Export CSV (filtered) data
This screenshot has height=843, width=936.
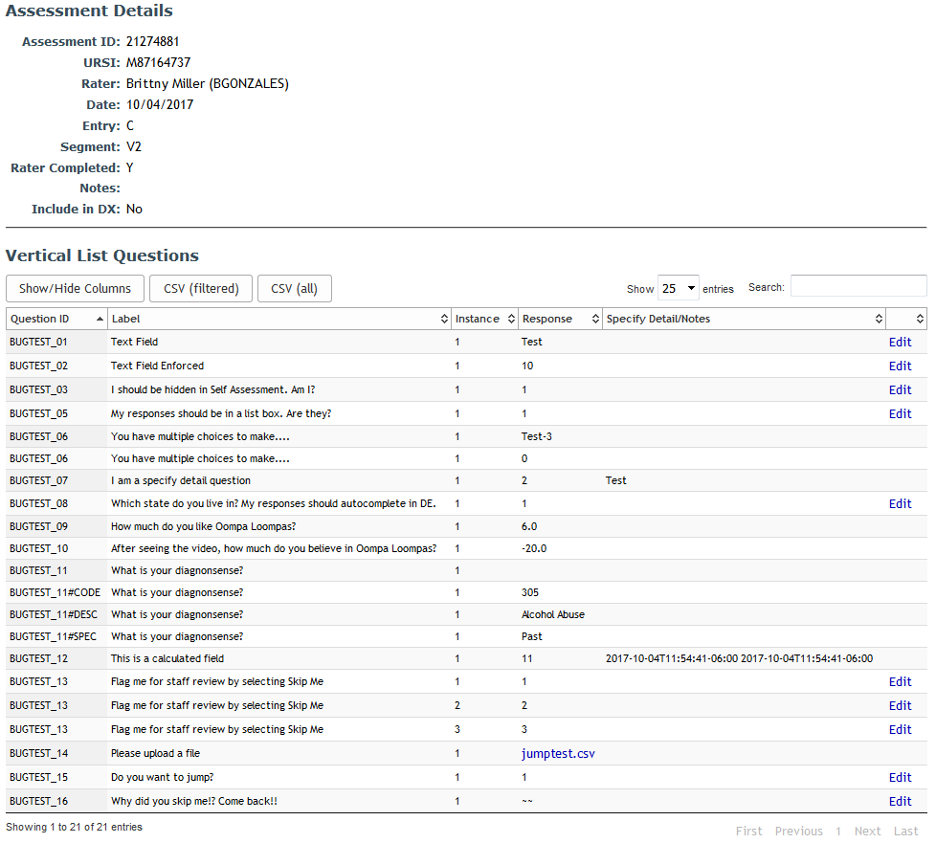[x=201, y=288]
